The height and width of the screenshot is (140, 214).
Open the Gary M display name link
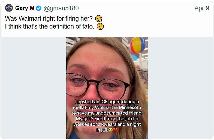(25, 8)
